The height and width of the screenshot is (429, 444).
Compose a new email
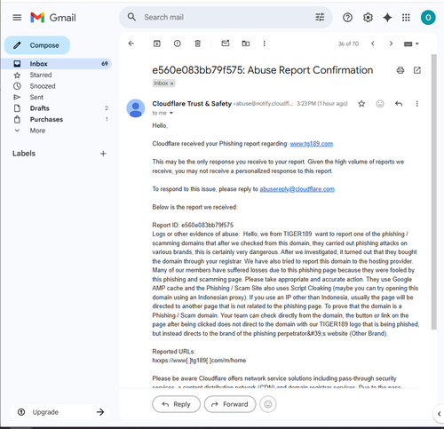(37, 45)
